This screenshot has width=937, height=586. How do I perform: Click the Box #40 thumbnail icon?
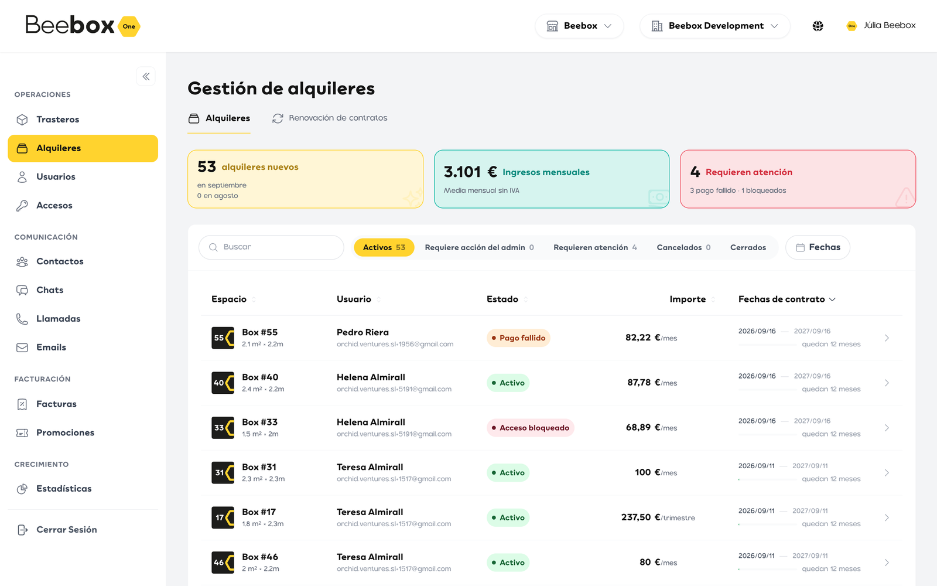223,383
